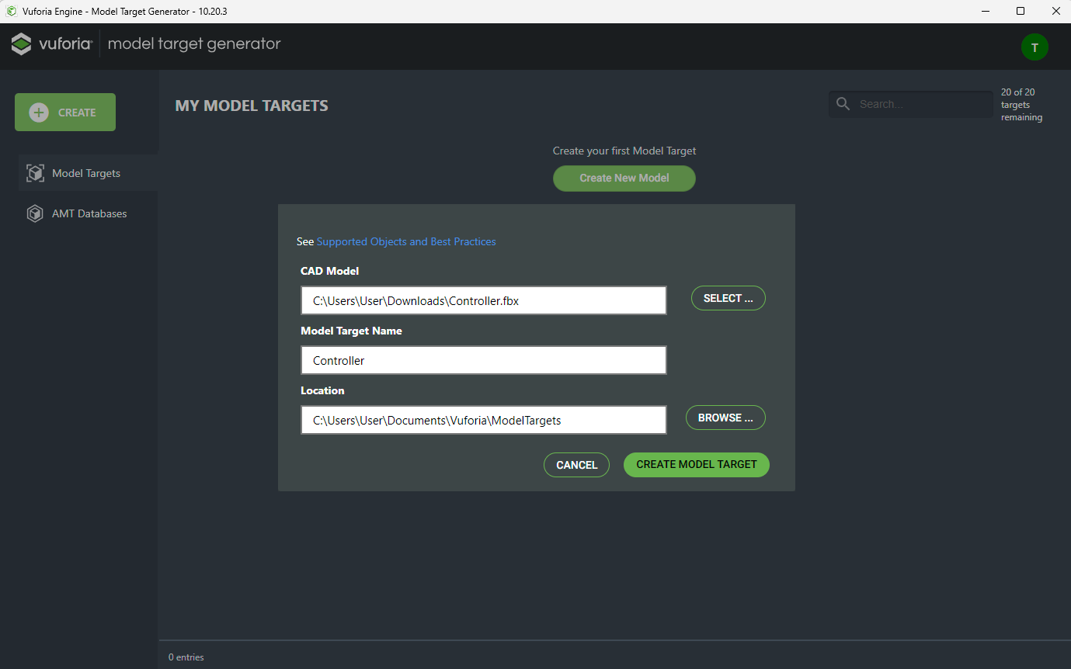Minimize the Vuforia window

[x=985, y=11]
